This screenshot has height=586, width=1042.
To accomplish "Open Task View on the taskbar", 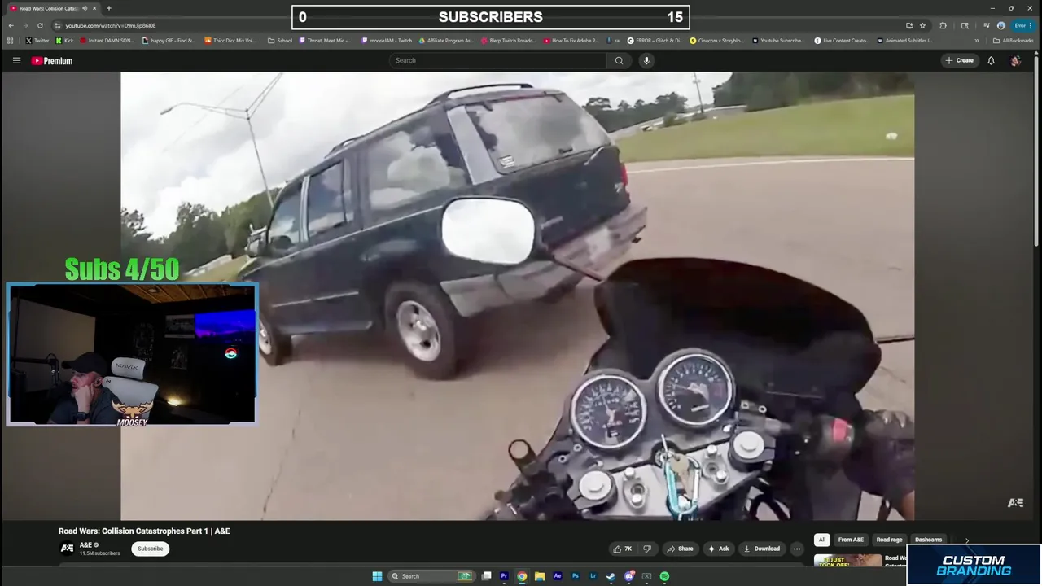I will [486, 576].
